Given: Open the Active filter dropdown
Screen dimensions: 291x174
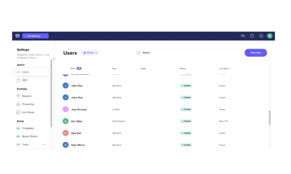Looking at the screenshot, I should (x=90, y=53).
